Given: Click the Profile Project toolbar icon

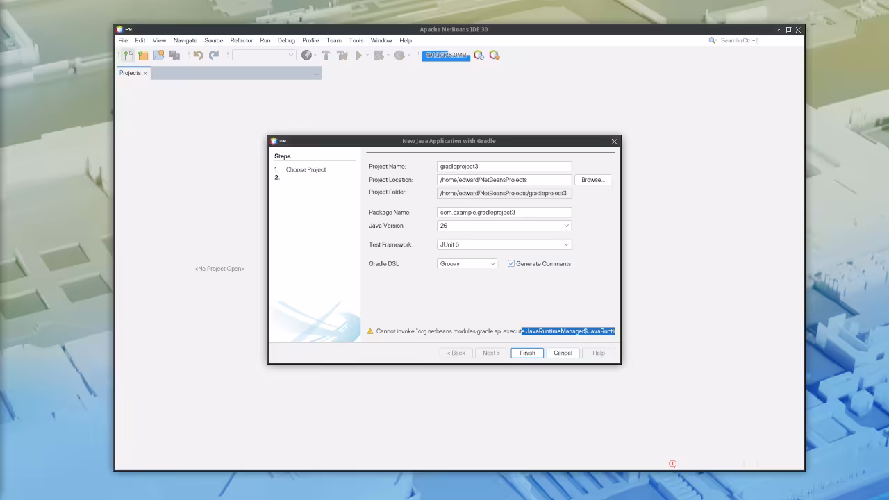Looking at the screenshot, I should (399, 56).
